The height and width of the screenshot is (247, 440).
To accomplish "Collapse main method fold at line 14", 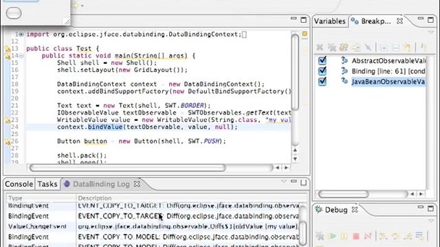I will 21,56.
